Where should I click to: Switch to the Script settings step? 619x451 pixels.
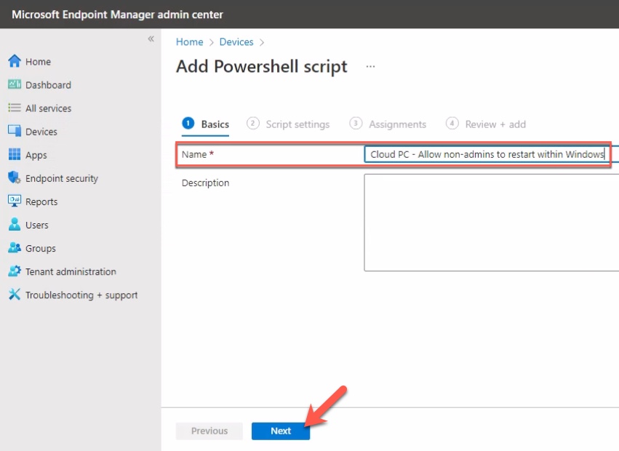pos(288,124)
